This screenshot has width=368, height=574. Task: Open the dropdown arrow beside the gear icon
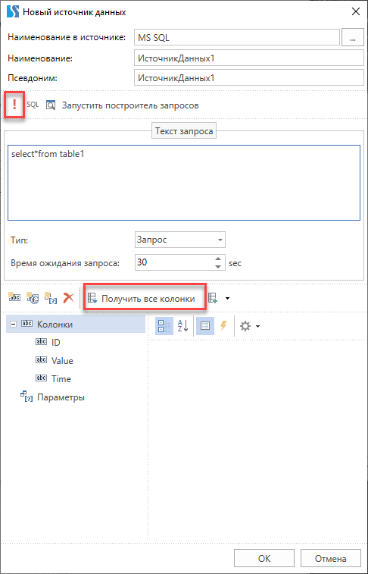(257, 326)
